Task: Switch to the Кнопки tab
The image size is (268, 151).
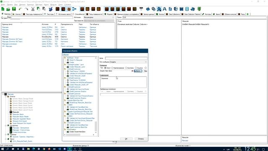Action: (160, 14)
